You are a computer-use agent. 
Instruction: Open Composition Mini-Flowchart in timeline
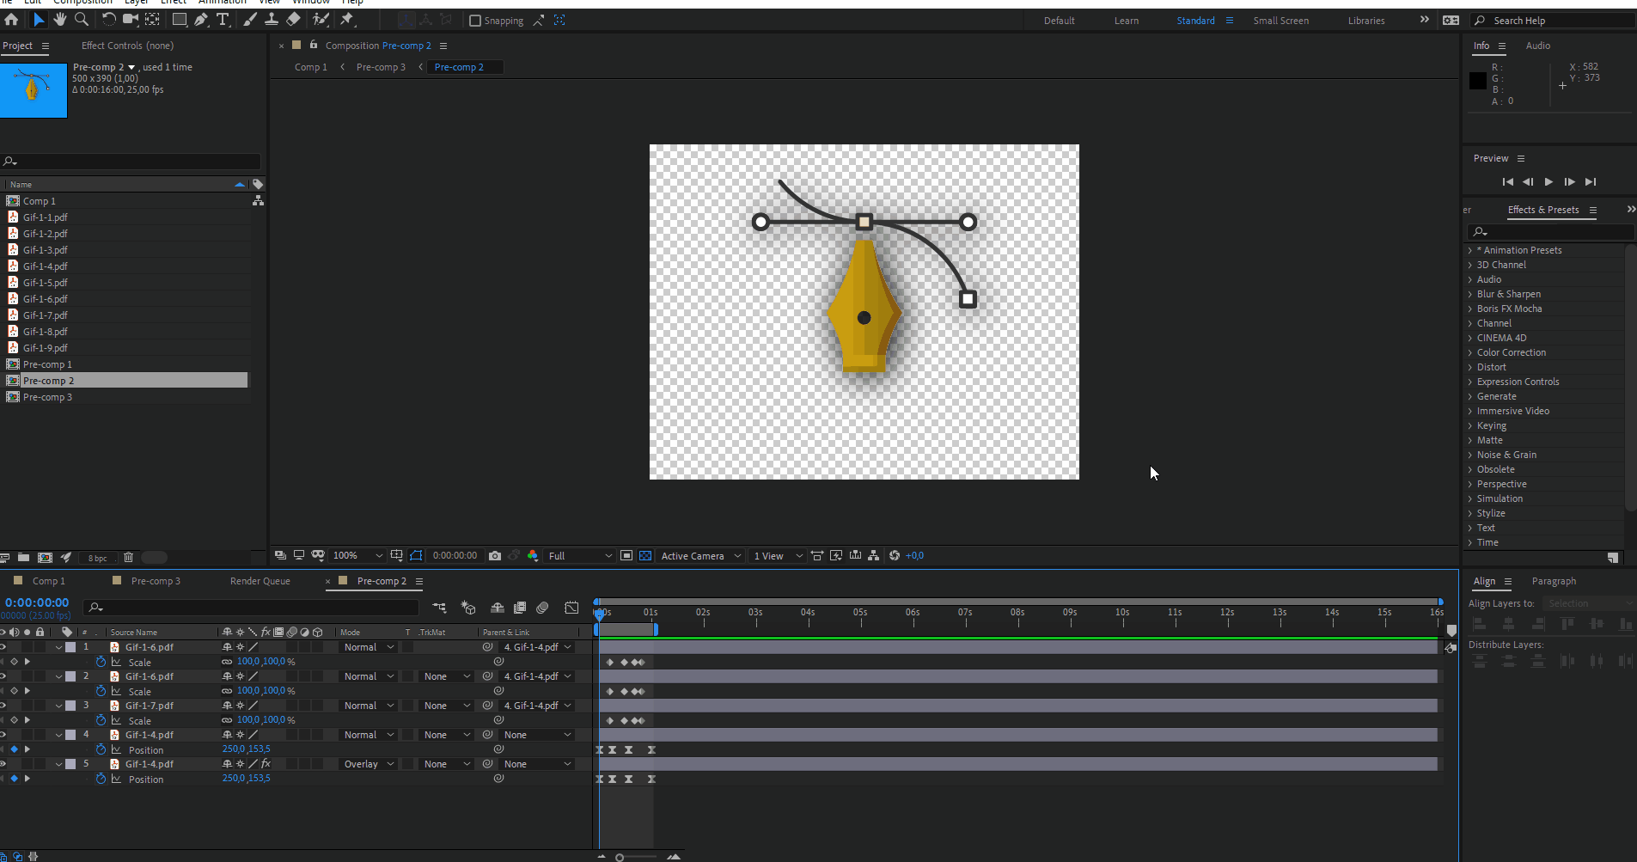click(440, 608)
